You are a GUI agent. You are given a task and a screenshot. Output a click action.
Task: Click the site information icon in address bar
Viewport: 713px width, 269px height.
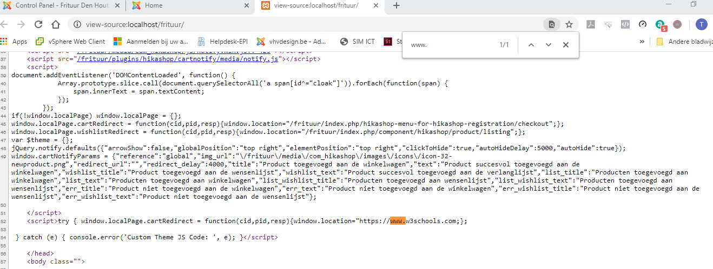77,24
